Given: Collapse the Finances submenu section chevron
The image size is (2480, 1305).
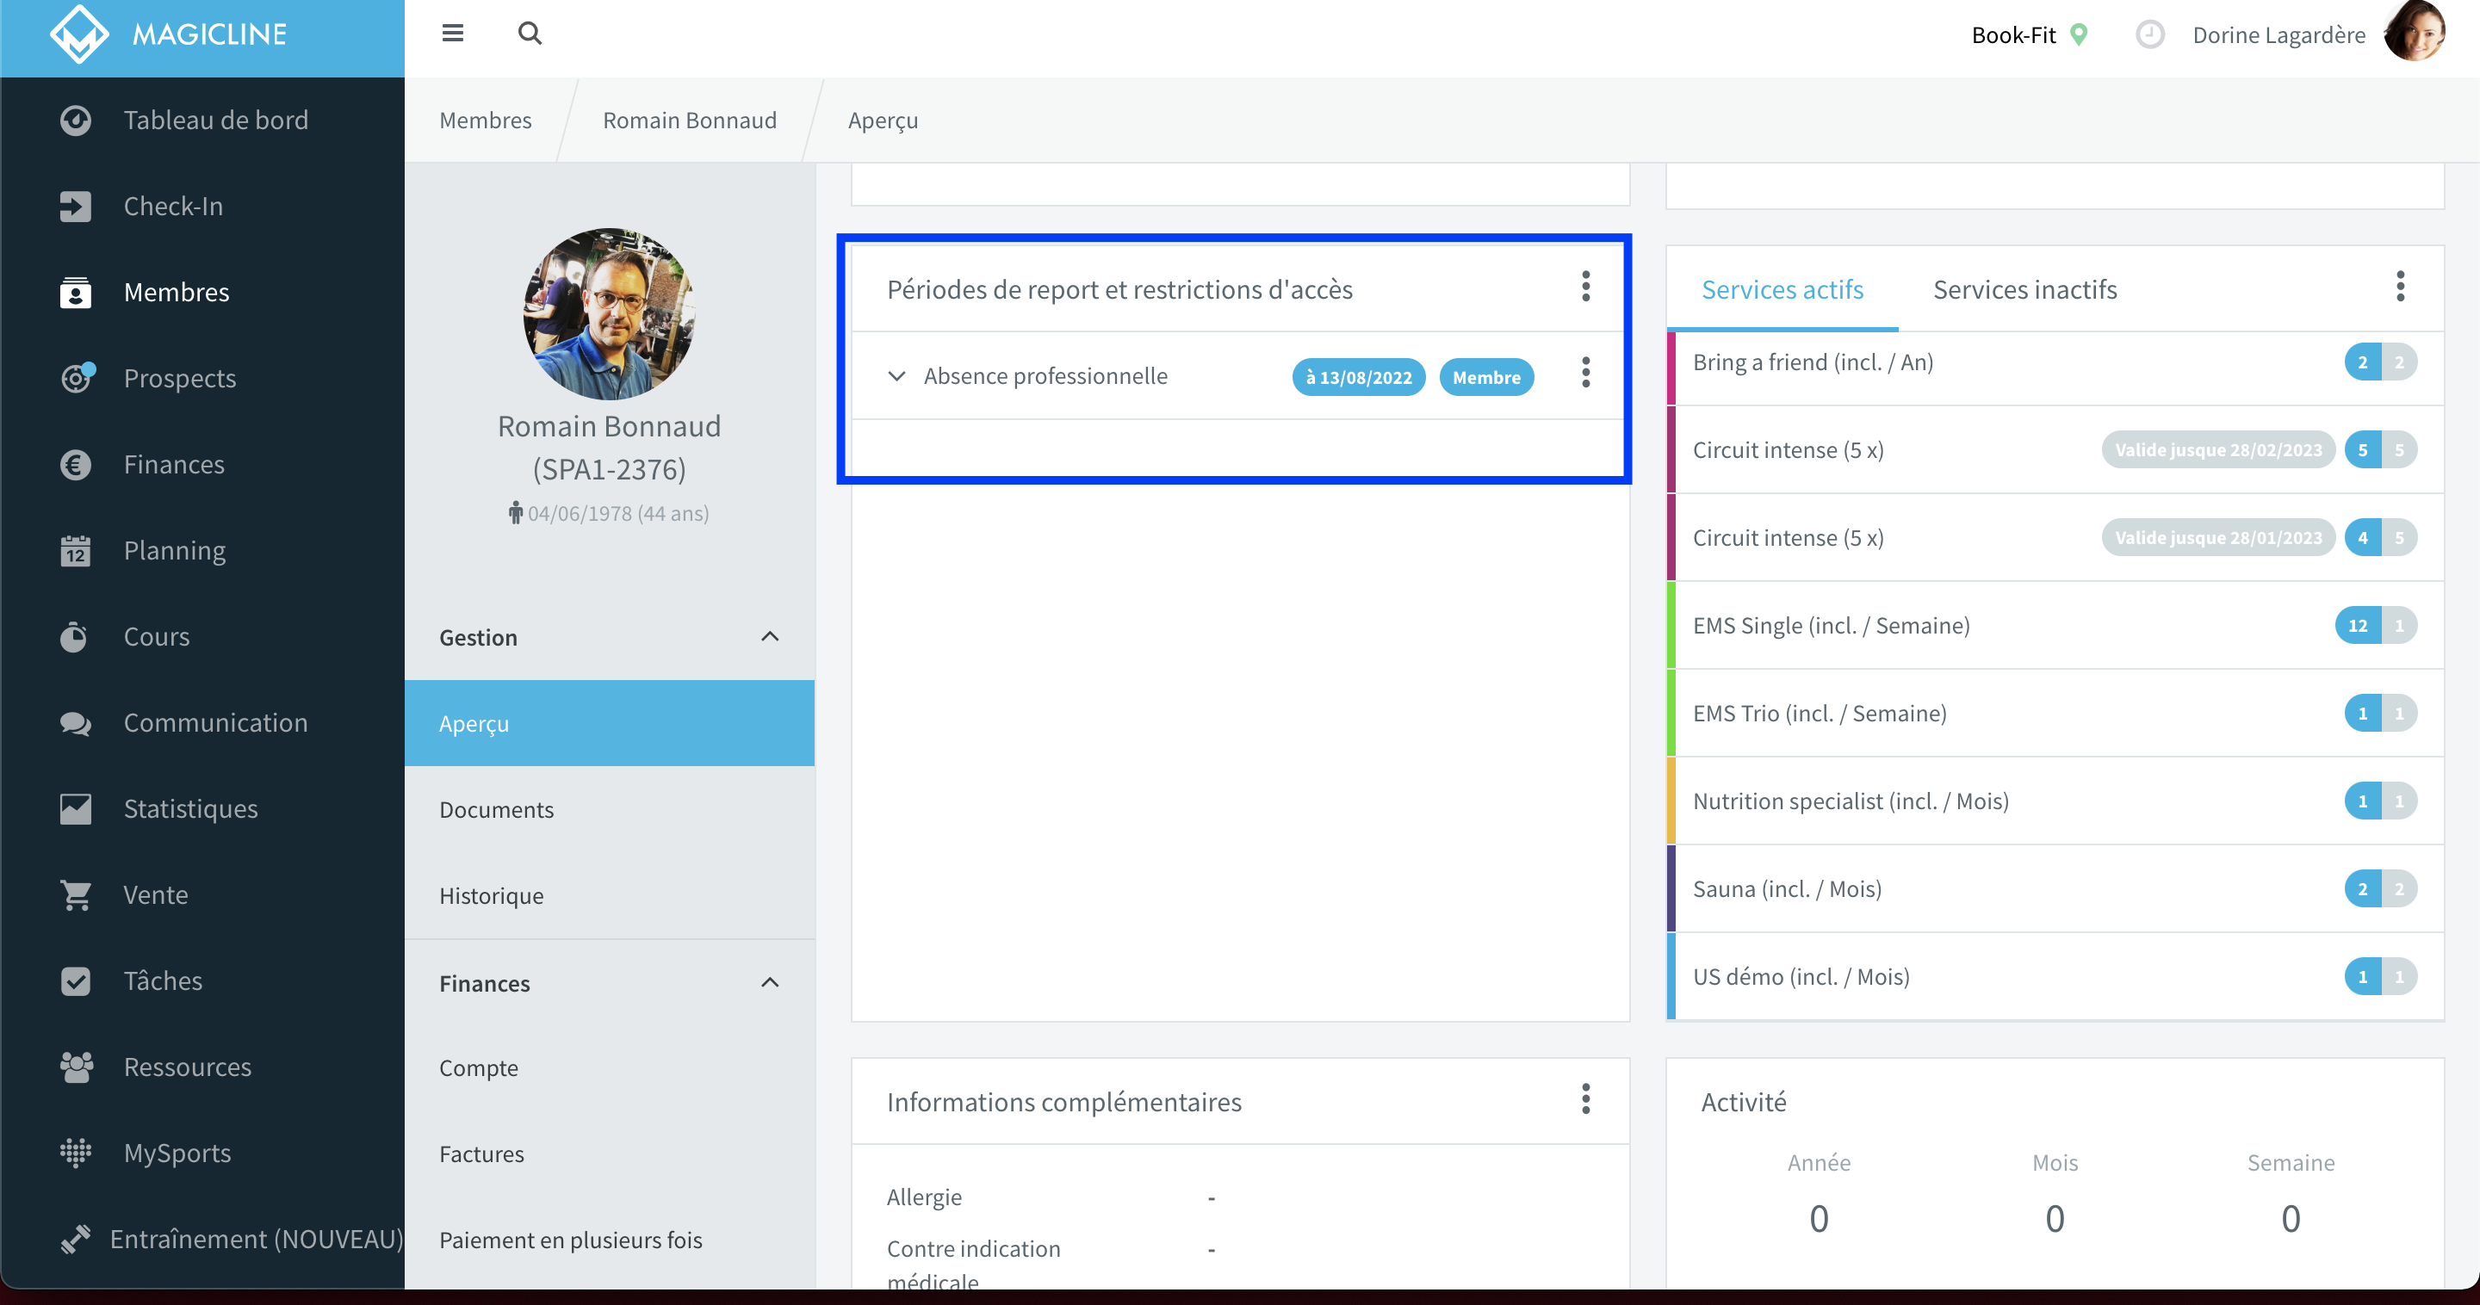Looking at the screenshot, I should (x=769, y=982).
